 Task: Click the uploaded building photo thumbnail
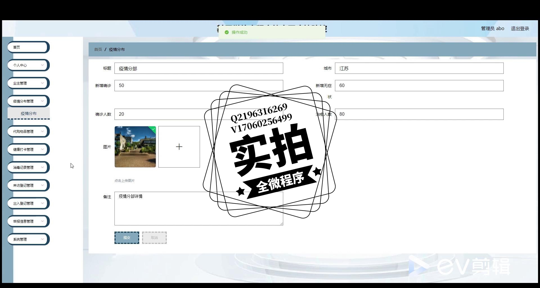point(135,147)
